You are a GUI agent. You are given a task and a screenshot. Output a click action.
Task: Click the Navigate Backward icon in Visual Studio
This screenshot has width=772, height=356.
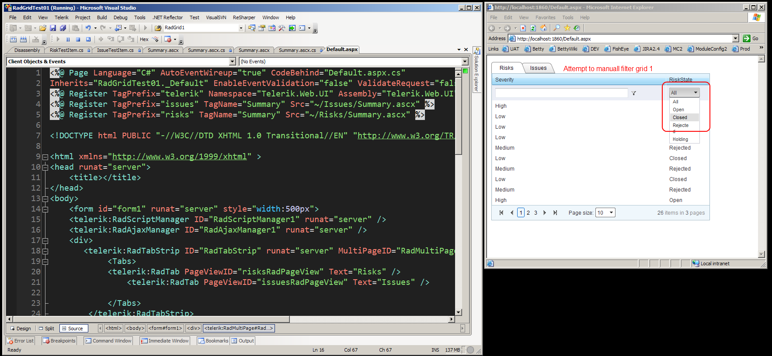click(x=118, y=28)
